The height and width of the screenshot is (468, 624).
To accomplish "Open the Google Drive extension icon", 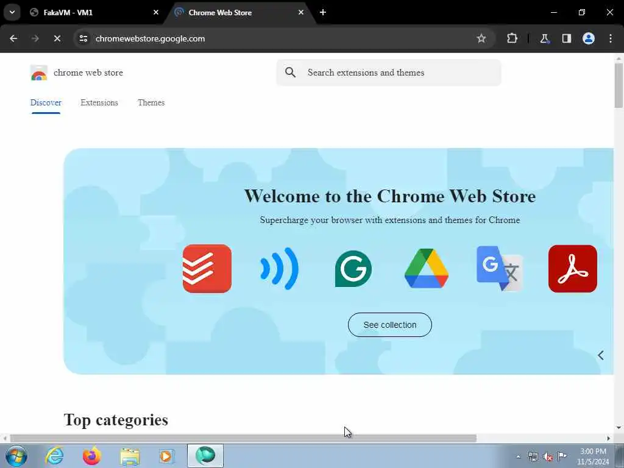I will 426,269.
